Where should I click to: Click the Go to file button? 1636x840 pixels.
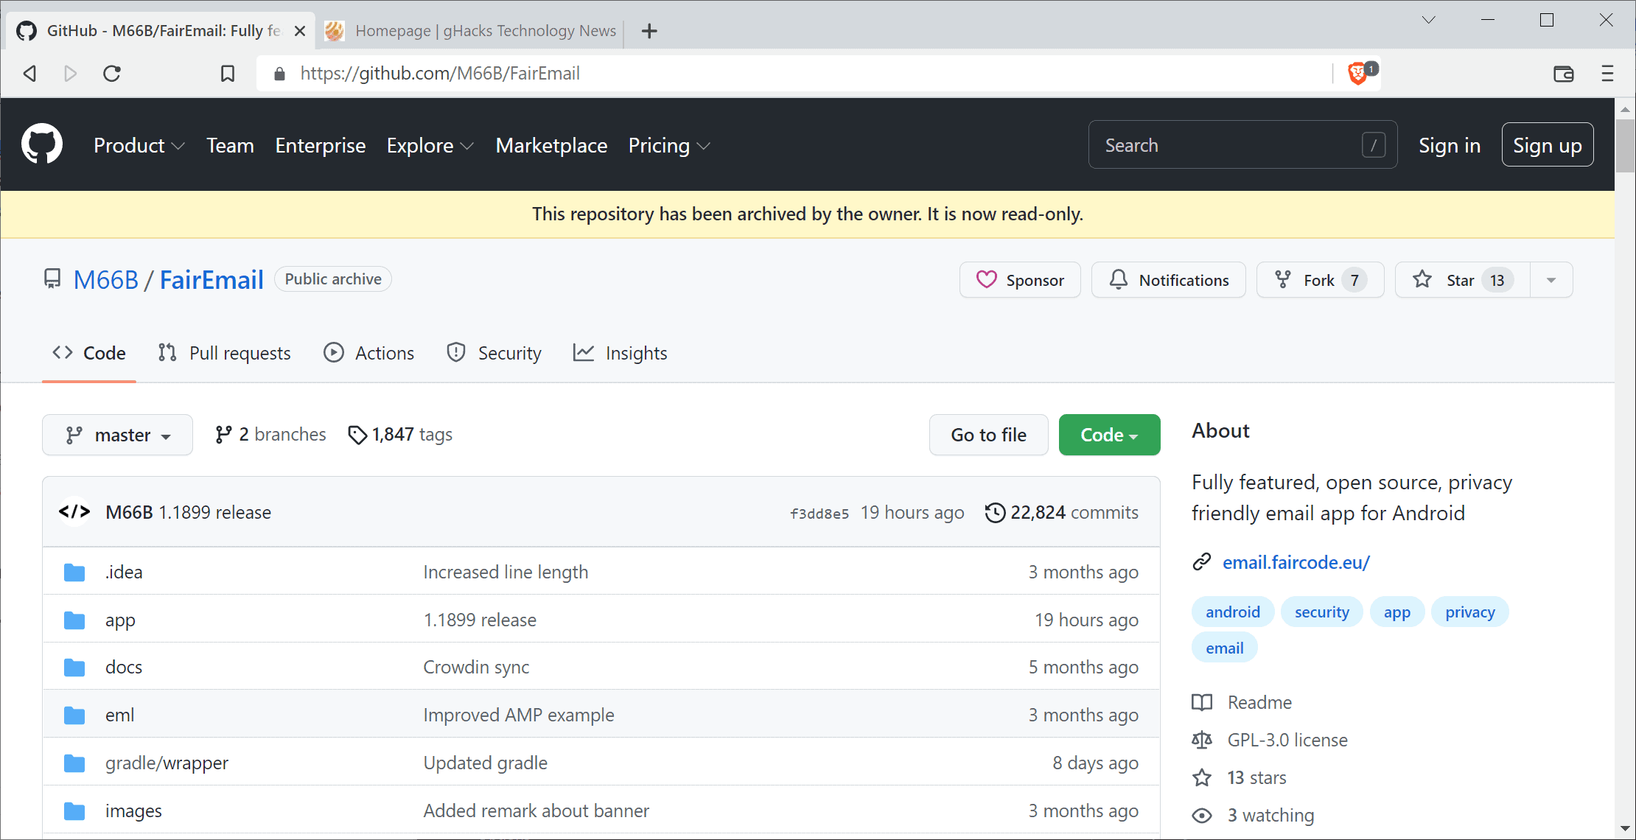[987, 434]
